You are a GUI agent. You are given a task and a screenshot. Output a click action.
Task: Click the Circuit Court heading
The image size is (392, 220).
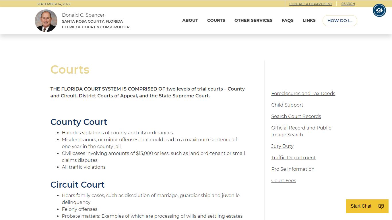(77, 185)
